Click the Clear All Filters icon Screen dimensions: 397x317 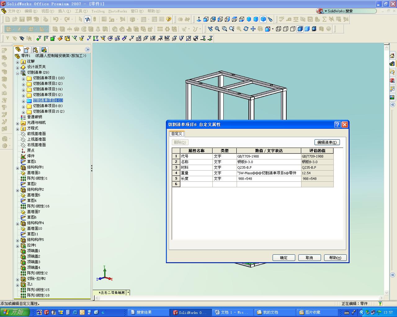click(x=15, y=38)
